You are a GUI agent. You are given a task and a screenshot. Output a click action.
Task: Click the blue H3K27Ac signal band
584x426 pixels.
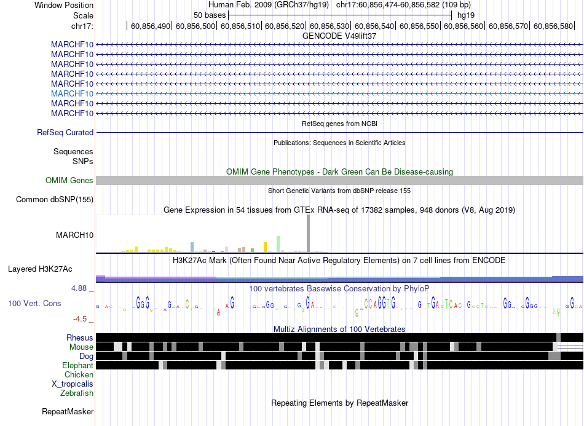click(339, 280)
